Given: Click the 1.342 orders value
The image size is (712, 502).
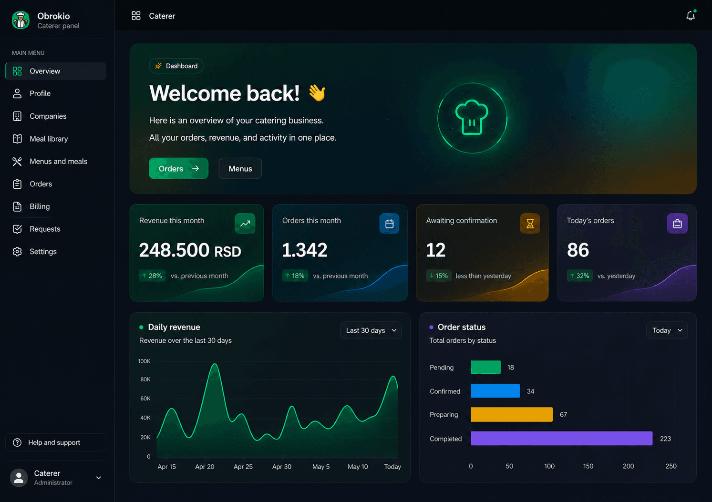Looking at the screenshot, I should (305, 250).
